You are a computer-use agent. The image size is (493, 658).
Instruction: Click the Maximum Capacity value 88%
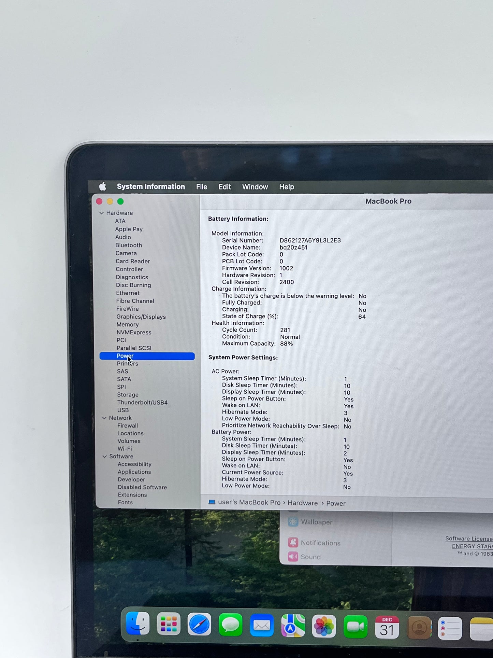[287, 344]
